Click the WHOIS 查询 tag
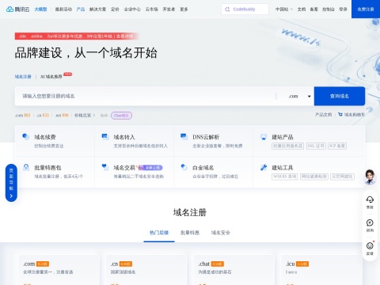 coord(285,177)
